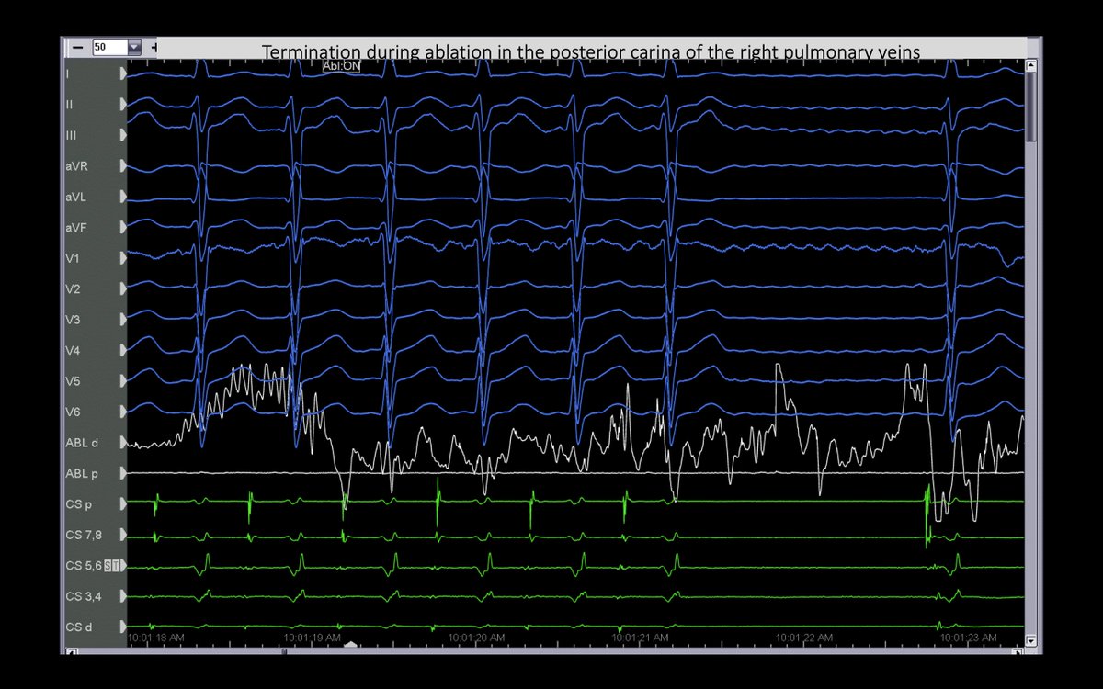Screen dimensions: 1103x689
Task: Click the aVL channel arrow icon
Action: point(122,197)
